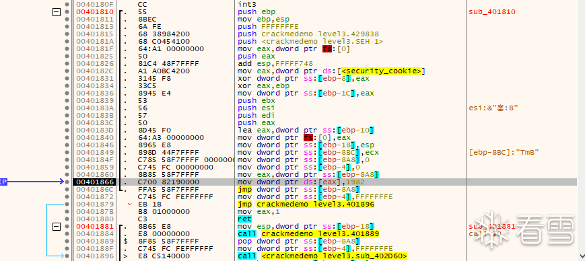The height and width of the screenshot is (261, 585).
Task: Select address 00401815 row
Action: tap(95, 34)
